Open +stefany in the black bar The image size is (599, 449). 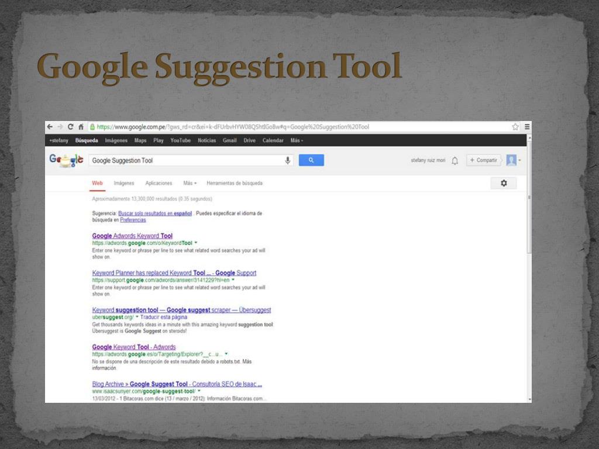pos(58,140)
